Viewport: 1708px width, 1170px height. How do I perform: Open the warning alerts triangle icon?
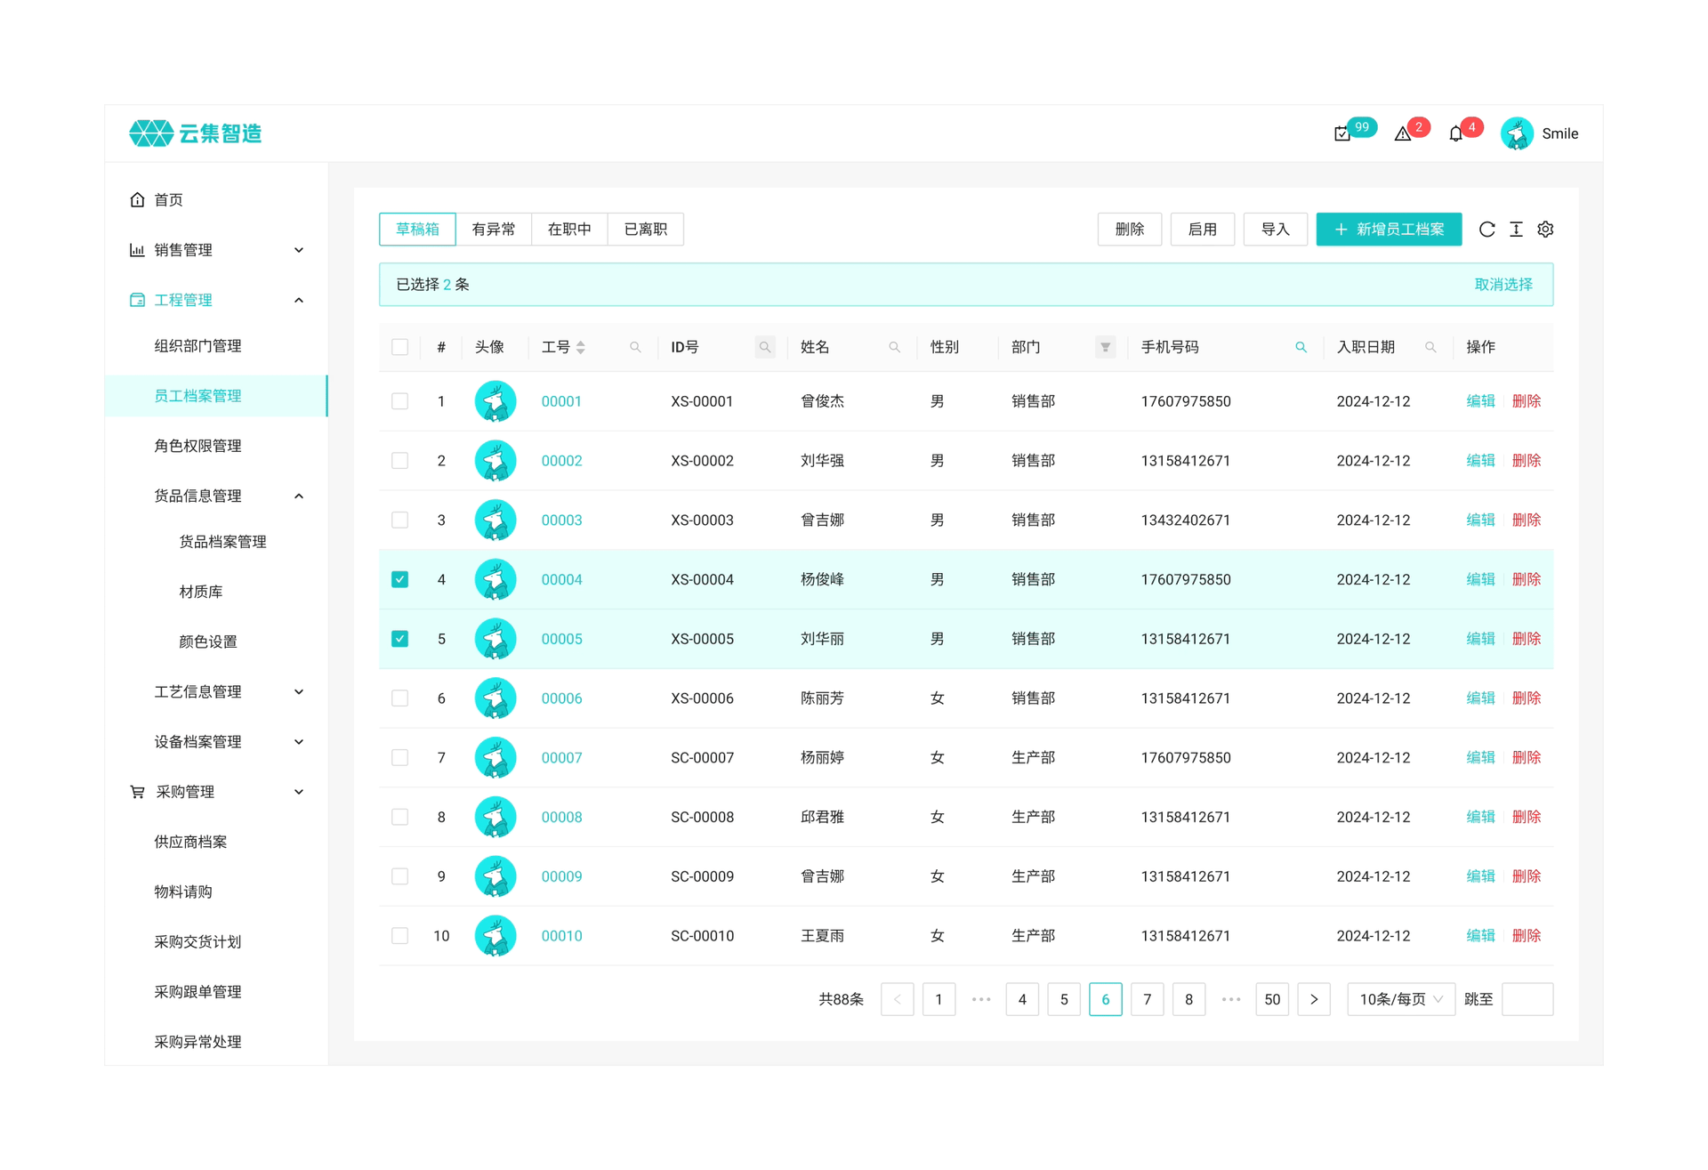click(1403, 134)
